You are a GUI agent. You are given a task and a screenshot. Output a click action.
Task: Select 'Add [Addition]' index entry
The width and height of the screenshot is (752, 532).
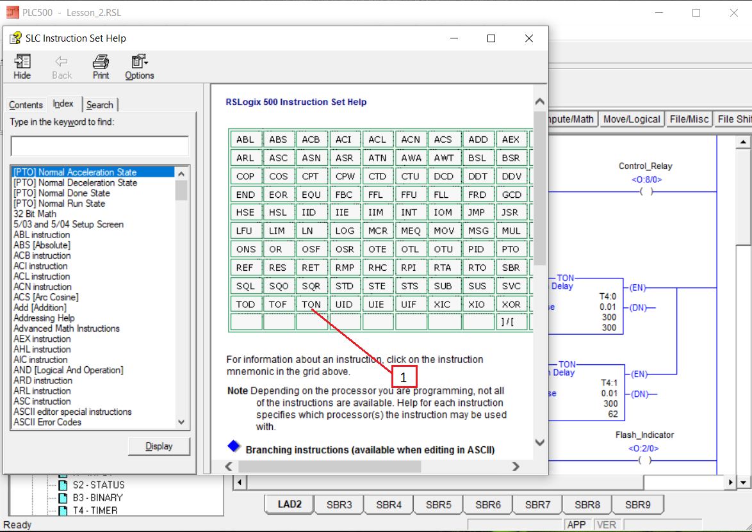point(40,308)
